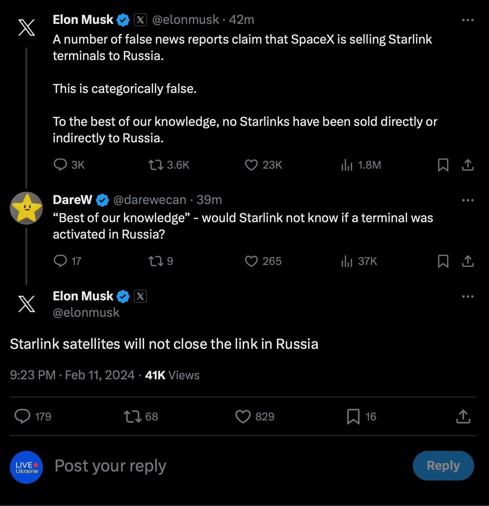489x506 pixels.
Task: Click the Reply button
Action: point(443,465)
